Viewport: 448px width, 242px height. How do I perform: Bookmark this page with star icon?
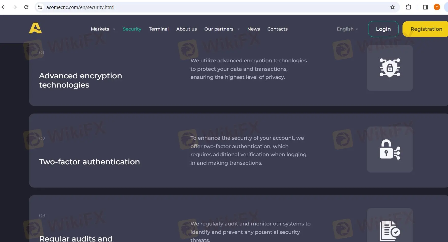(392, 7)
